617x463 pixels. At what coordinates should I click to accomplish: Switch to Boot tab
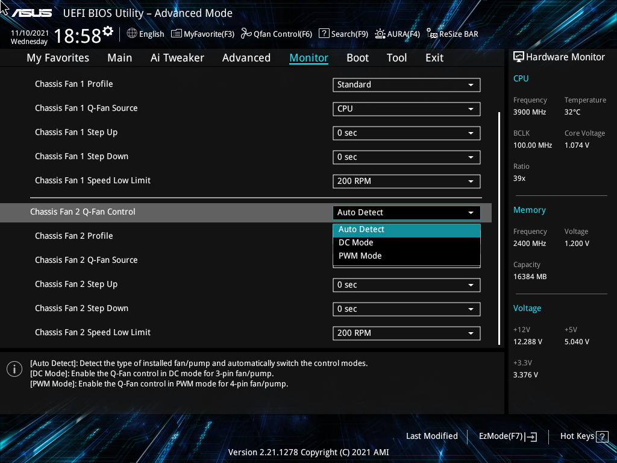pyautogui.click(x=358, y=58)
